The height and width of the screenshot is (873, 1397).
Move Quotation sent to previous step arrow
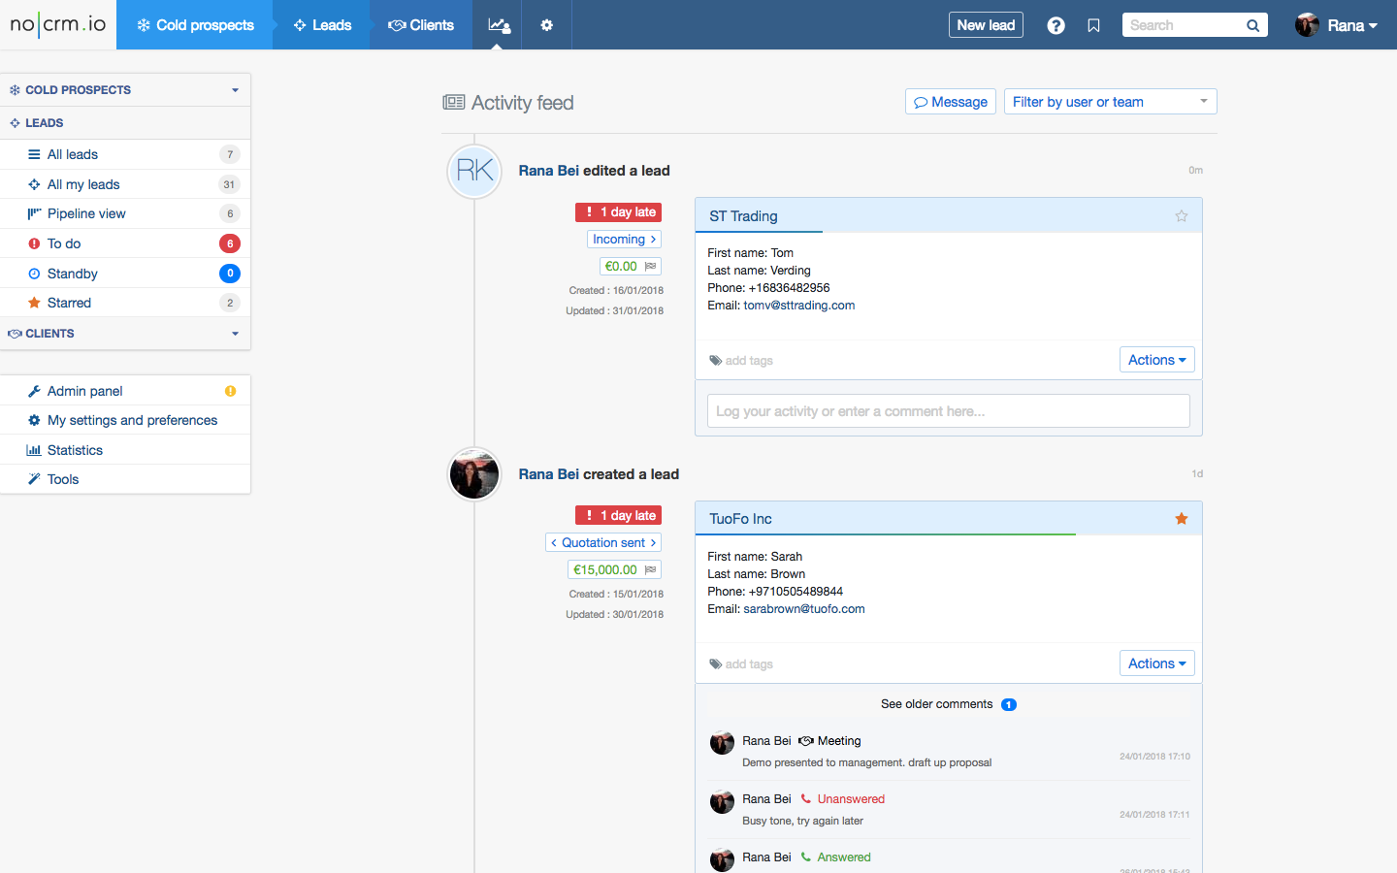point(554,543)
